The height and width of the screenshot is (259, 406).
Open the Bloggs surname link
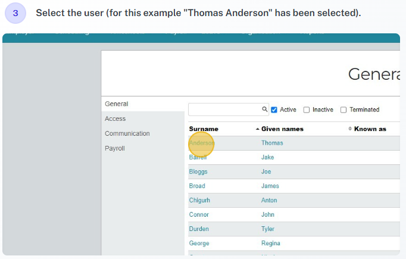(x=198, y=171)
